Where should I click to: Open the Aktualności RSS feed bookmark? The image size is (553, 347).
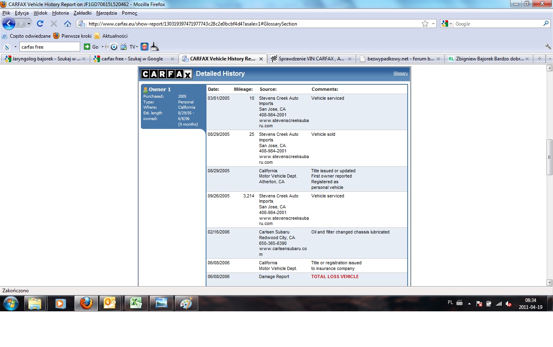tap(111, 36)
